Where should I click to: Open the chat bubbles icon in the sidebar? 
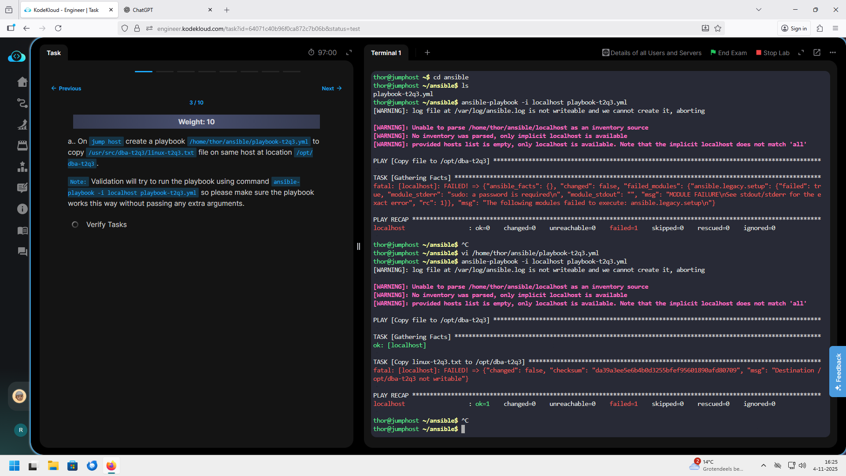click(22, 252)
